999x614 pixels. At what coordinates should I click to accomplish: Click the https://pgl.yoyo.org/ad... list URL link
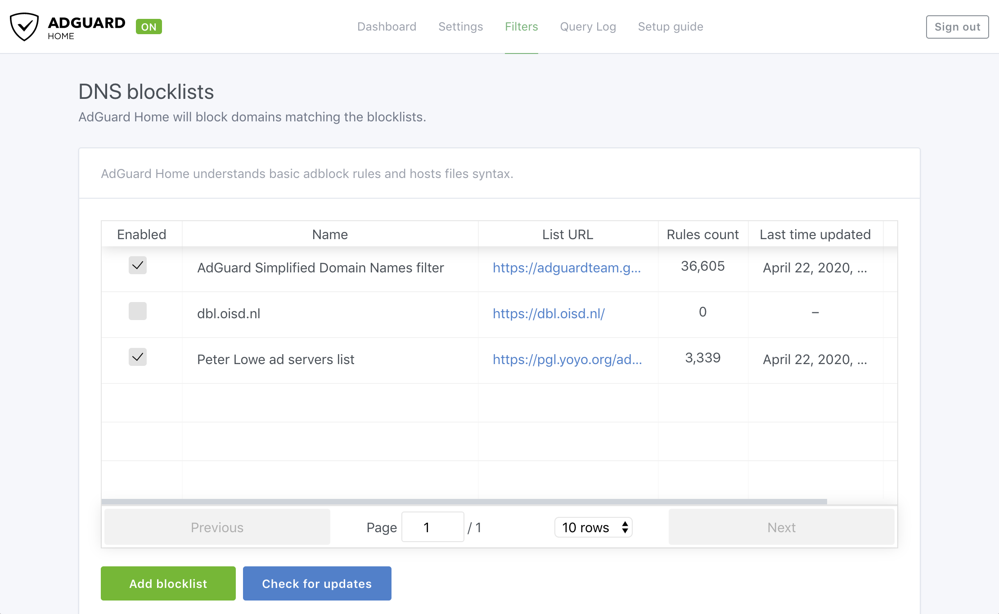(x=567, y=359)
